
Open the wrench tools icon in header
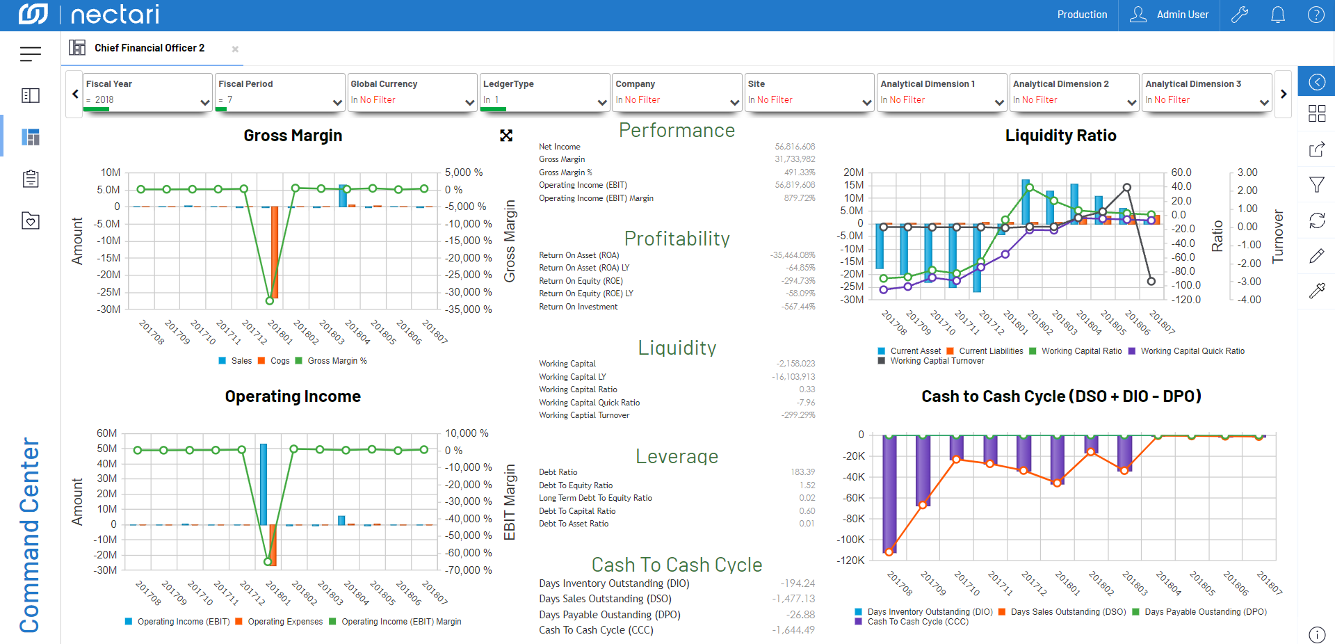pos(1240,15)
